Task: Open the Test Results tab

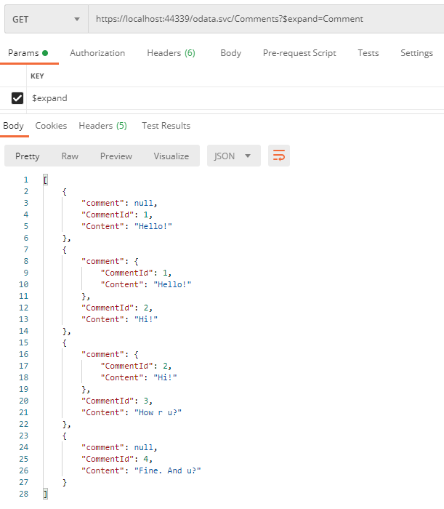Action: (x=166, y=126)
